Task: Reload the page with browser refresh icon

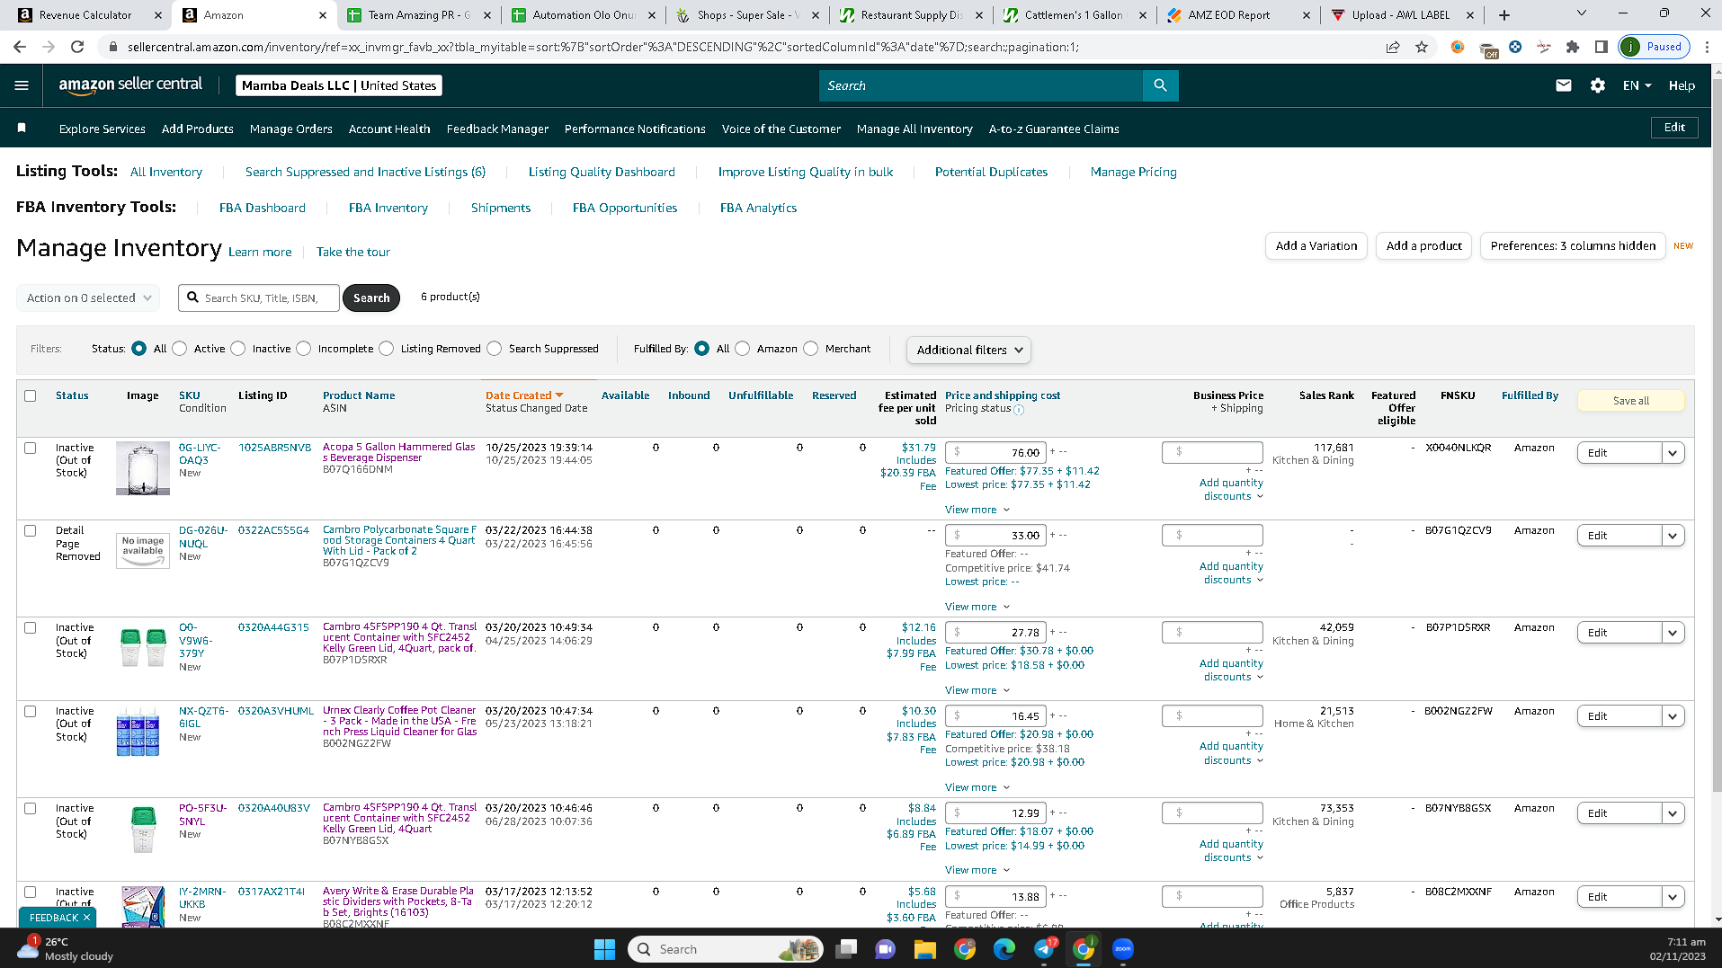Action: click(77, 47)
